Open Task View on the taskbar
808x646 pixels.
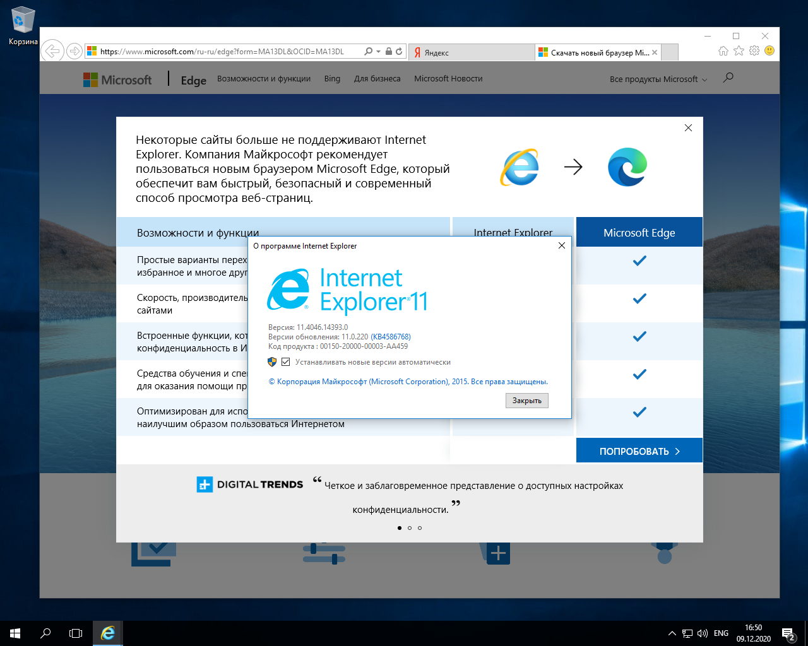point(76,633)
